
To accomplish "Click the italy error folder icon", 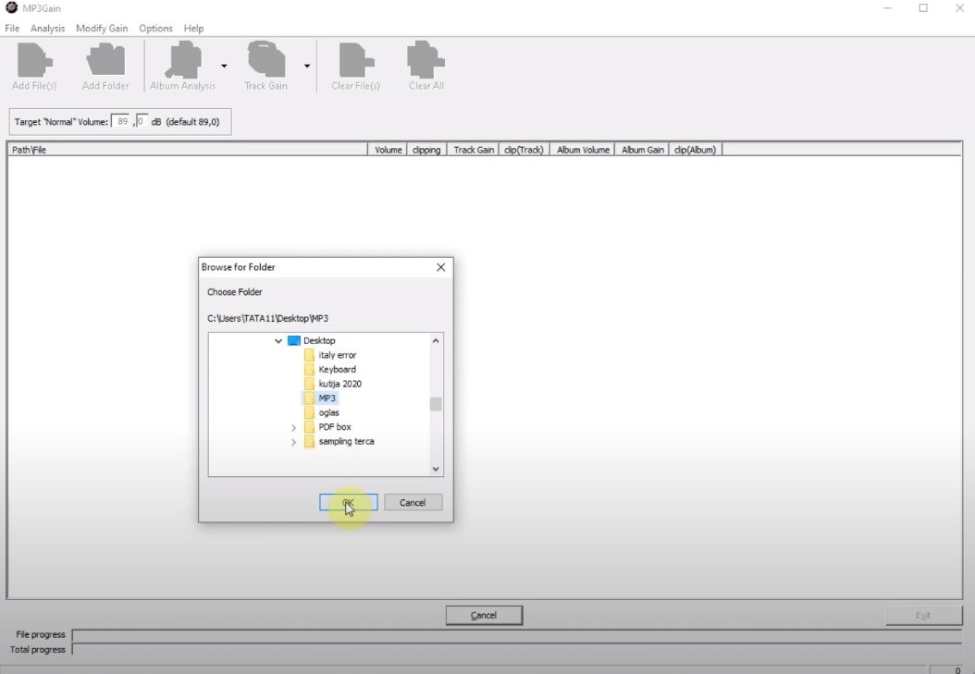I will pyautogui.click(x=309, y=355).
